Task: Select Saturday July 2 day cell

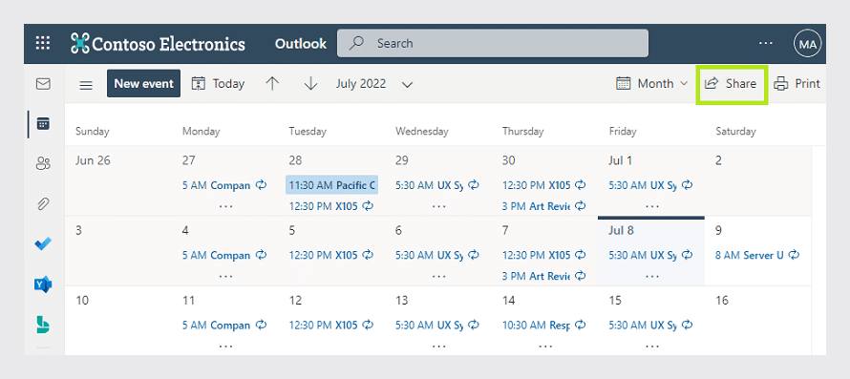Action: point(757,180)
